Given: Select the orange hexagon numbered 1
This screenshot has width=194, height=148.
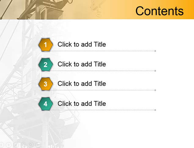Looking at the screenshot, I should coord(46,45).
